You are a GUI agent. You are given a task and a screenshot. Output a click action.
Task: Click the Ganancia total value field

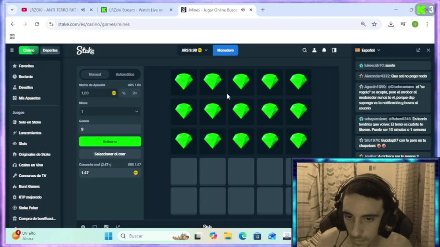tap(110, 173)
